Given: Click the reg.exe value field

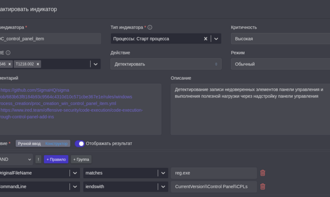Looking at the screenshot, I should 213,173.
